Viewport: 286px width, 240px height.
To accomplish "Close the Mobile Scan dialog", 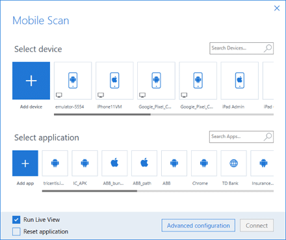I will tap(277, 8).
